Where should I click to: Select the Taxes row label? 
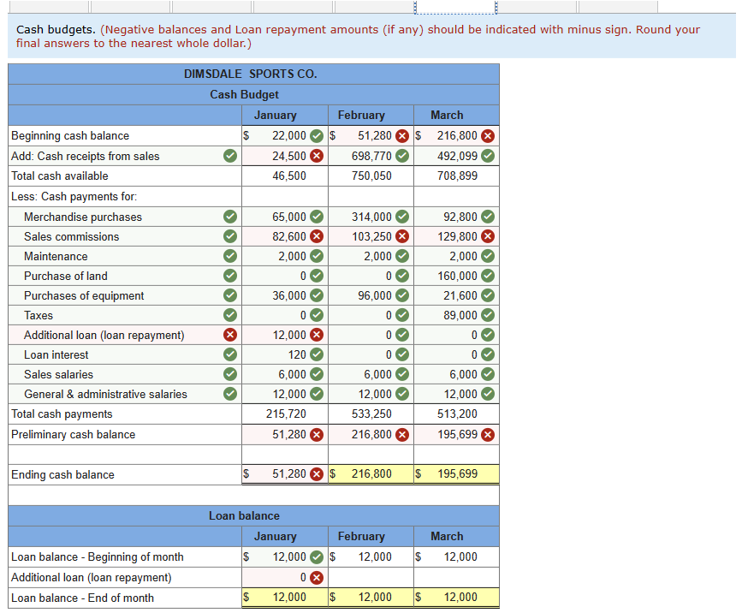(39, 315)
